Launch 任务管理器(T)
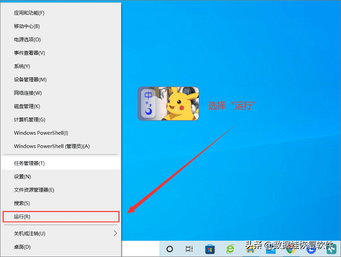This screenshot has height=257, width=341. click(61, 163)
